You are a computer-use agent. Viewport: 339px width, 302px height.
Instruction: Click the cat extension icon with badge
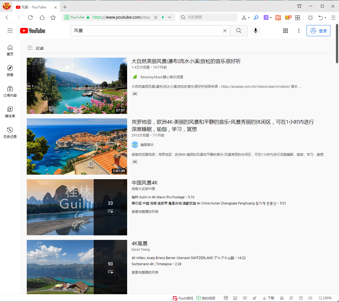288,18
